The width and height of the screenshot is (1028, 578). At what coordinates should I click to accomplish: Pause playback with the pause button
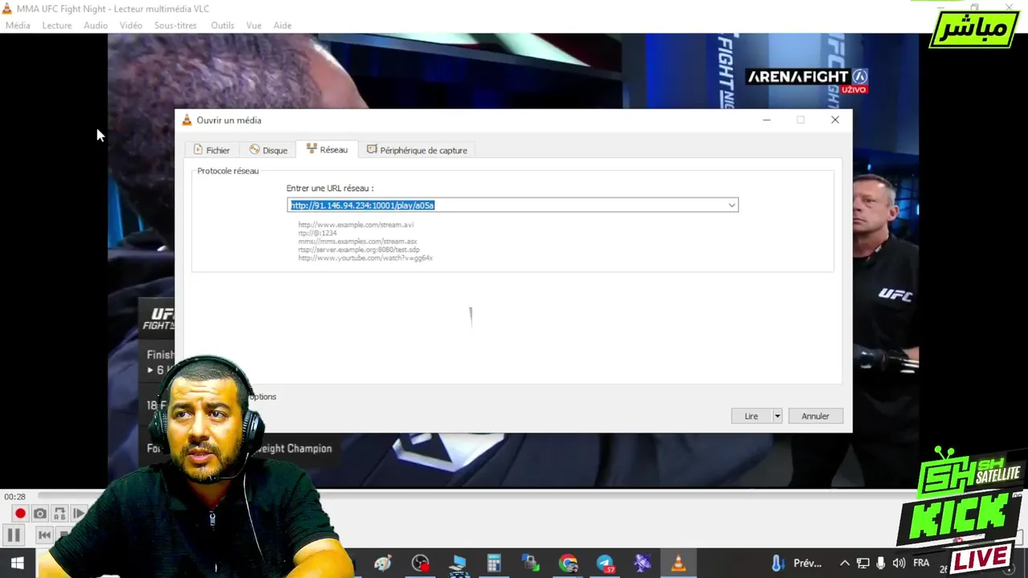coord(14,535)
